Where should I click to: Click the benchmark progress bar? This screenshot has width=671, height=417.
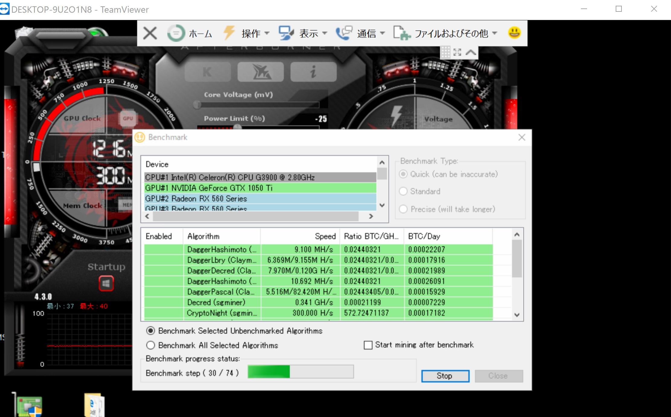[301, 372]
